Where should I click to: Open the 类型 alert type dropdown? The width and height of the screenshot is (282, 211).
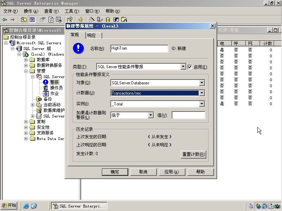tap(183, 67)
